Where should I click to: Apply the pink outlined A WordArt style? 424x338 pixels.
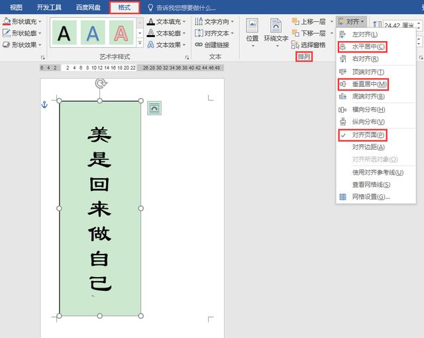pos(121,33)
